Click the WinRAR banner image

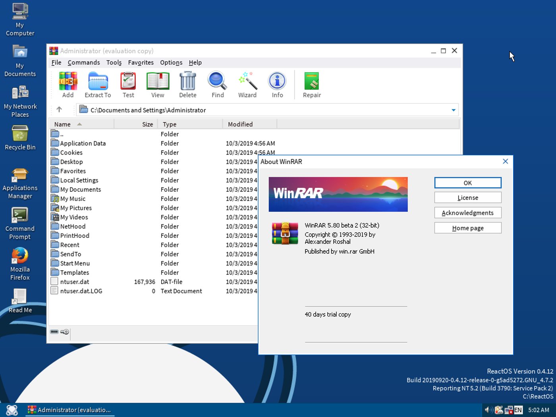tap(338, 194)
